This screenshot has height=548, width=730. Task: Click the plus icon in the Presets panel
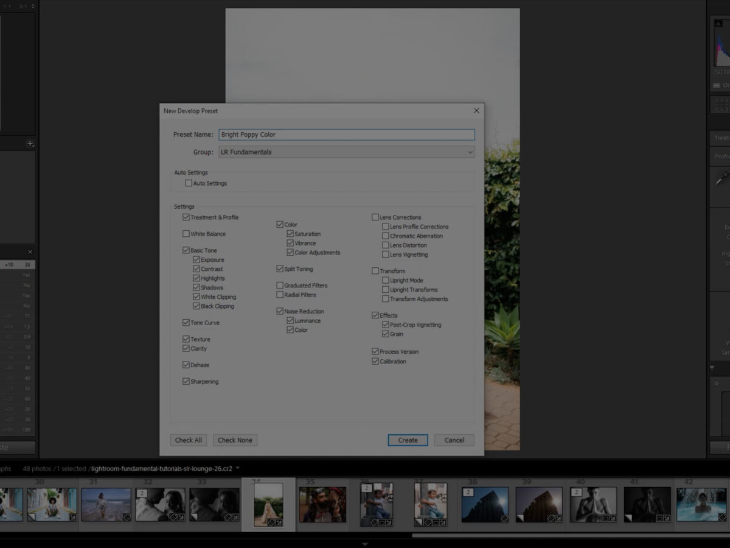[30, 144]
